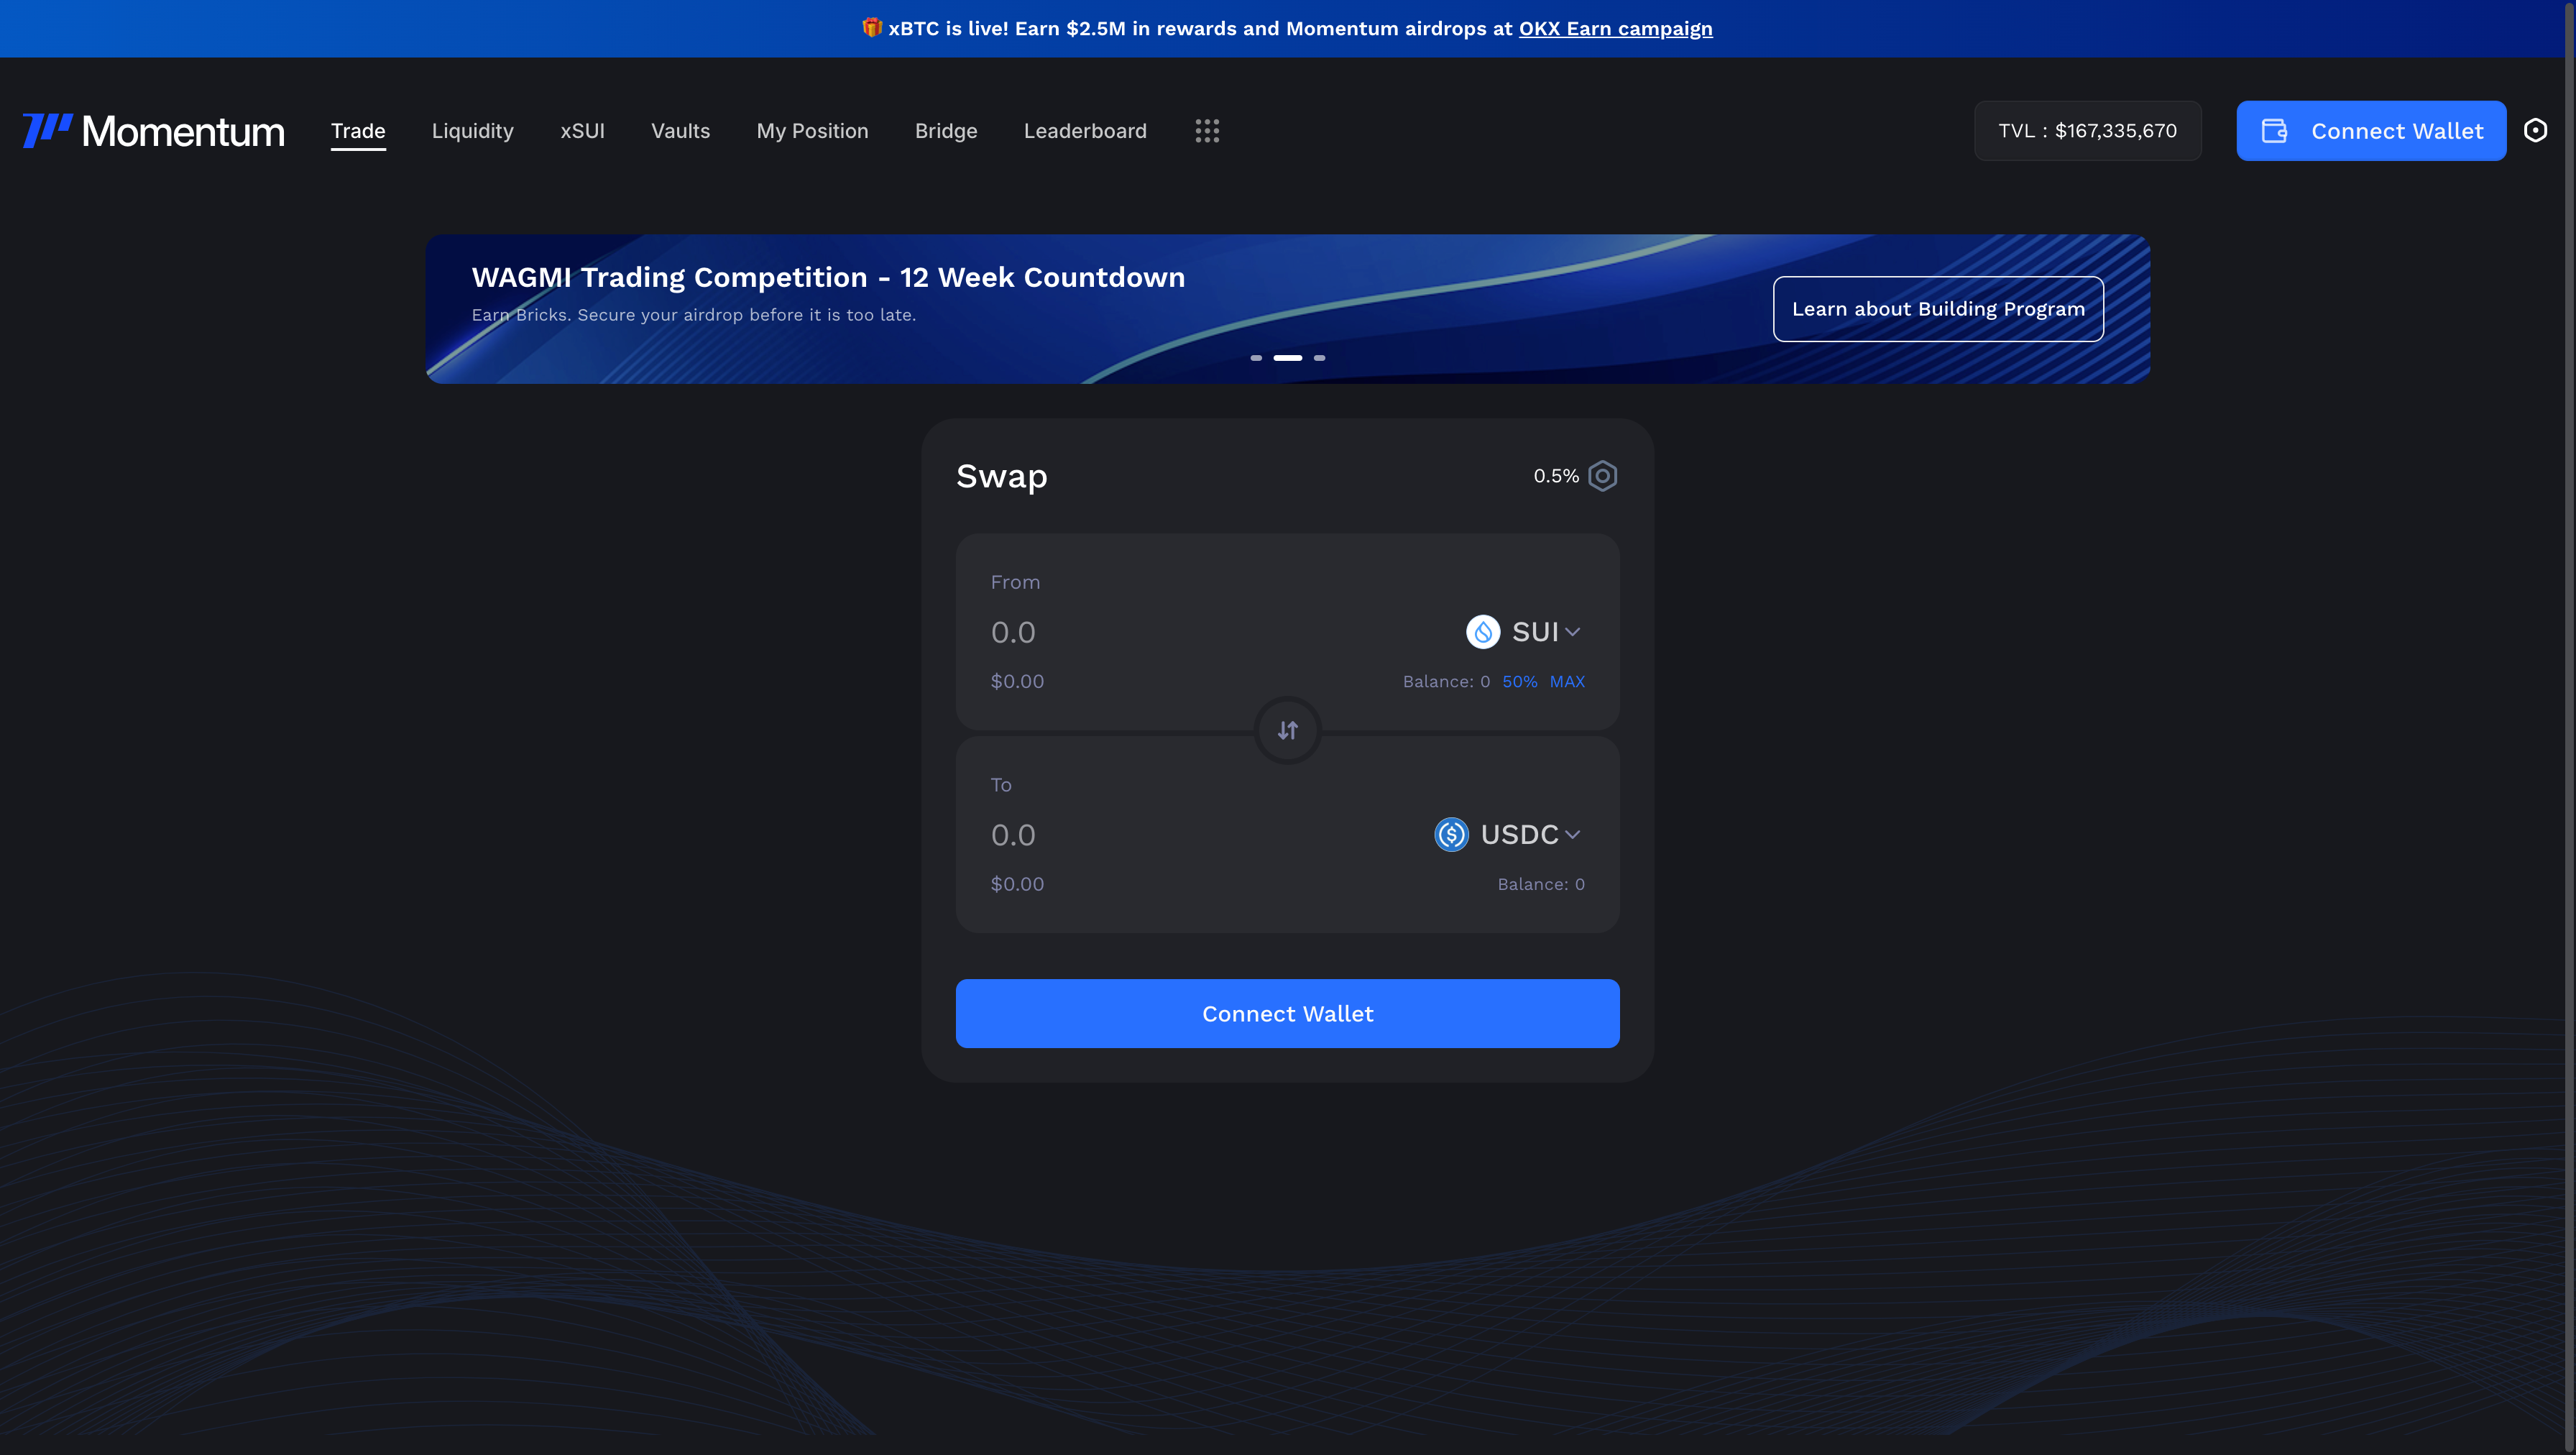
Task: Click the page vertical scrollbar
Action: (2569, 727)
